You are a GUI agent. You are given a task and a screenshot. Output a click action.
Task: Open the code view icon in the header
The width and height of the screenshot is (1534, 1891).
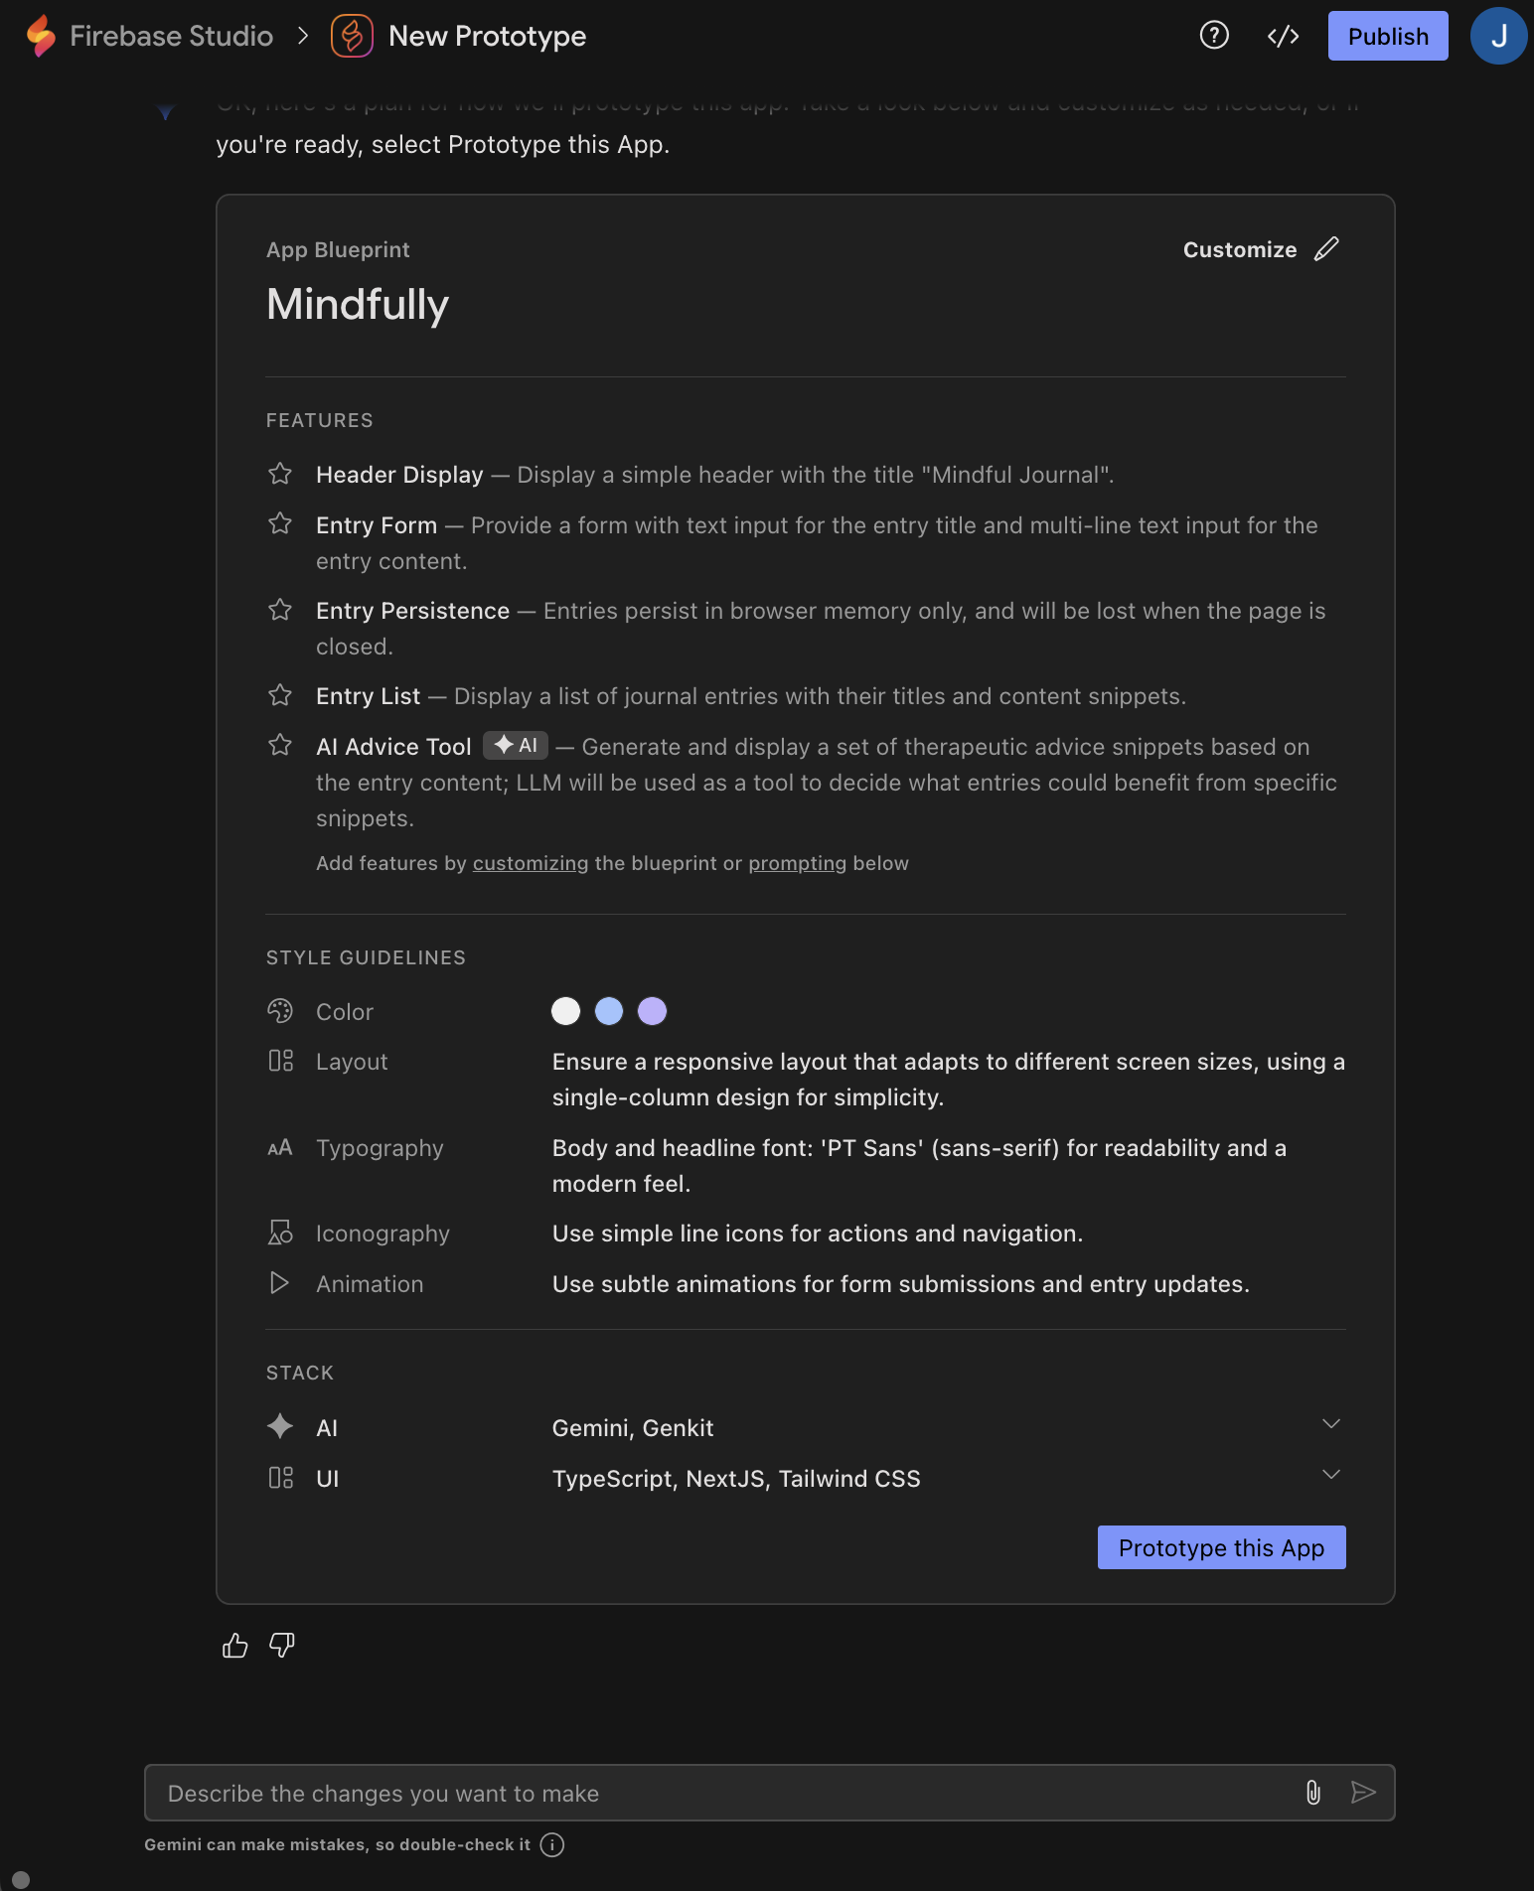click(x=1282, y=36)
